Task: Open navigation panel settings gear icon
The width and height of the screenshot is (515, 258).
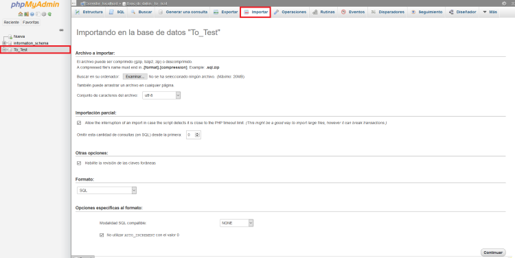Action: 44,14
